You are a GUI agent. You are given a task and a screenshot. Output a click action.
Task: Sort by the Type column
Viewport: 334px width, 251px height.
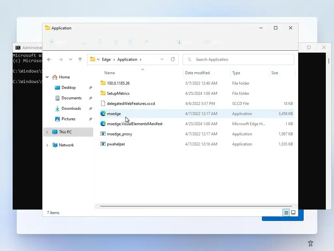[236, 73]
